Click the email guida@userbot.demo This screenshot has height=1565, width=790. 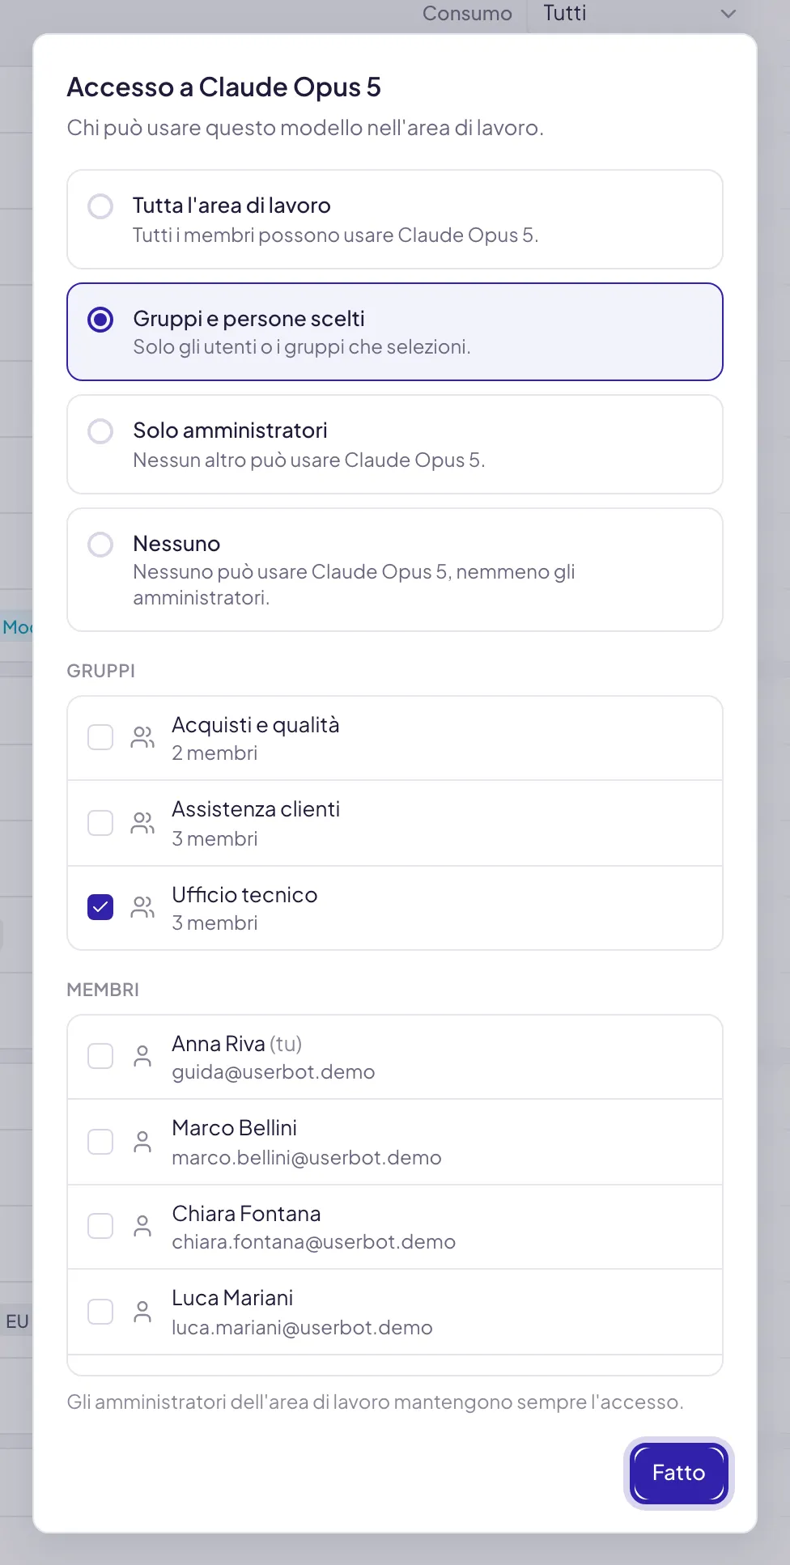click(274, 1072)
